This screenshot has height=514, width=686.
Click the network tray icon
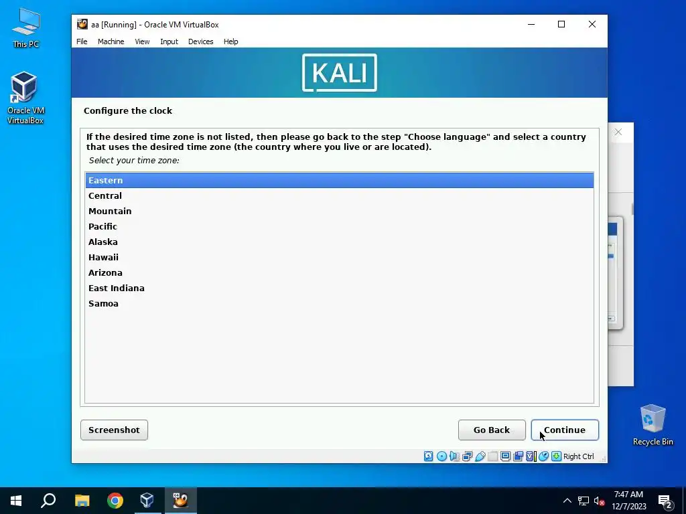tap(584, 501)
